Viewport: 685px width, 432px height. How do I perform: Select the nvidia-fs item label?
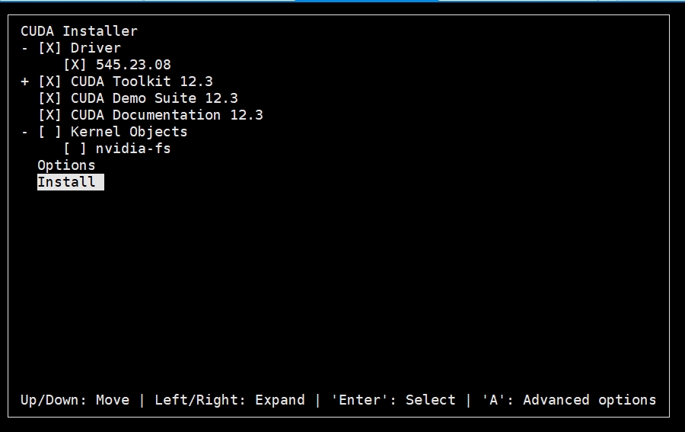click(x=133, y=149)
